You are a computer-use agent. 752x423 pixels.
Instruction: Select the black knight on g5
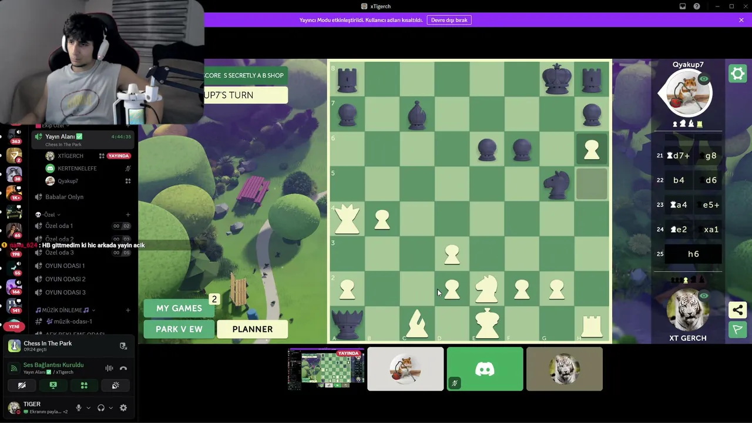pos(556,184)
